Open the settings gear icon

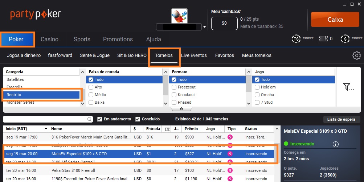[357, 55]
